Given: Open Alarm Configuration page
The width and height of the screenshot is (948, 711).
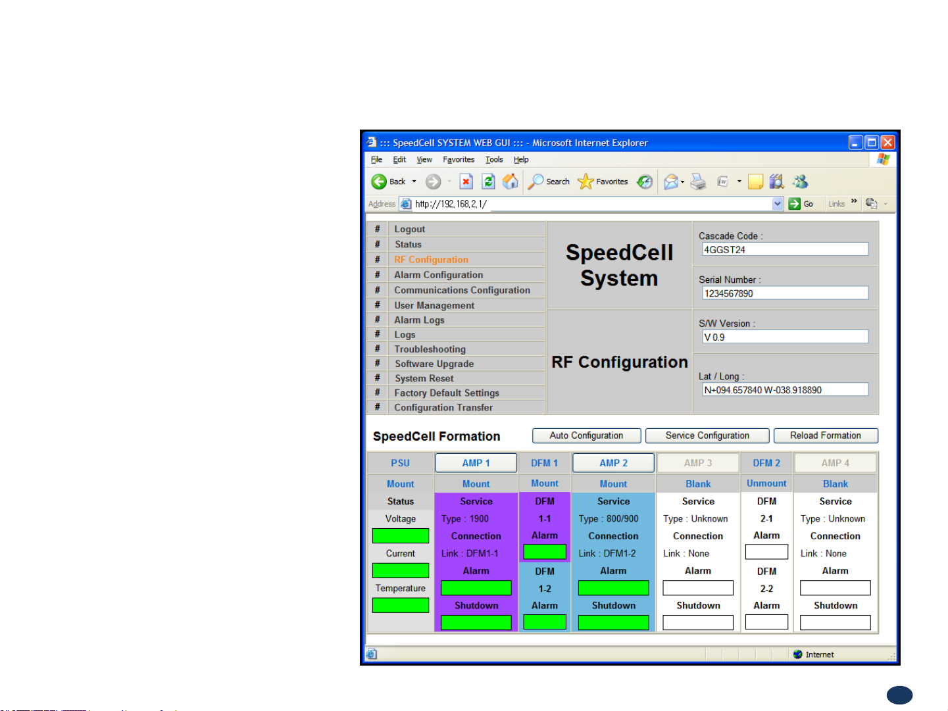Looking at the screenshot, I should click(x=439, y=275).
